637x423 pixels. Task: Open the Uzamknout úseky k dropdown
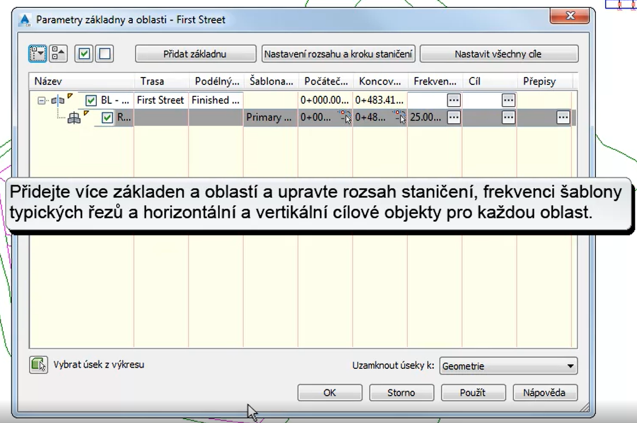click(508, 366)
